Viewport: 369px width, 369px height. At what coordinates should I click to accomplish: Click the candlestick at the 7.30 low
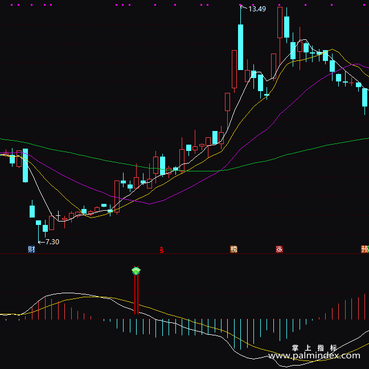[38, 223]
